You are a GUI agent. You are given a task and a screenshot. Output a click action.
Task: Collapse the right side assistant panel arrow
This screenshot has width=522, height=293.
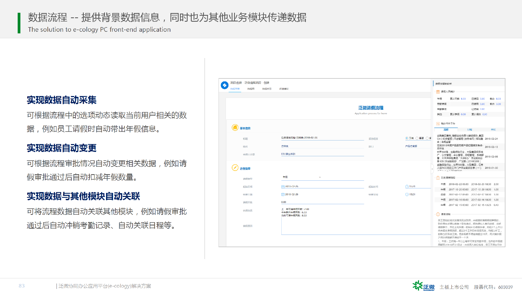pos(432,169)
